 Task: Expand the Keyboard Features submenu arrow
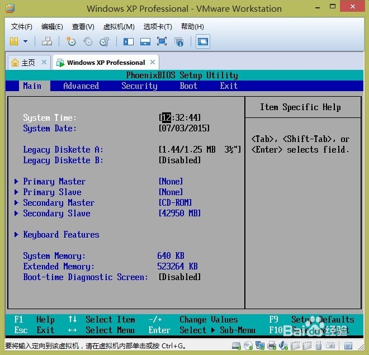[x=16, y=234]
